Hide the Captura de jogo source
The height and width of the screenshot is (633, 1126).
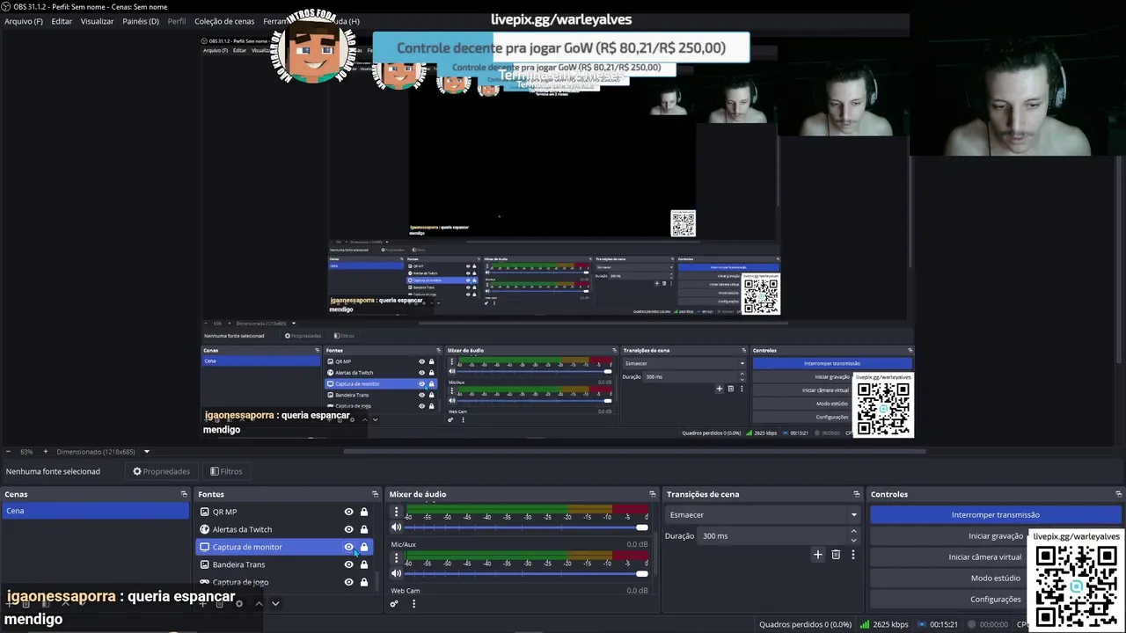pyautogui.click(x=348, y=582)
